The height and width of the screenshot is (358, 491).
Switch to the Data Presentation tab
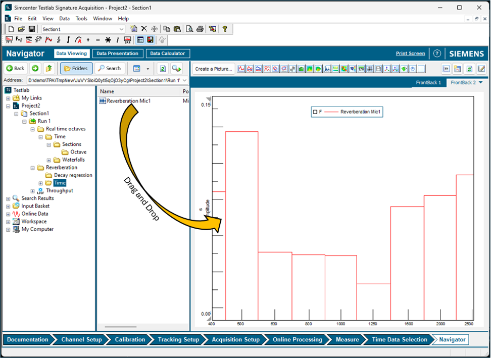click(117, 54)
